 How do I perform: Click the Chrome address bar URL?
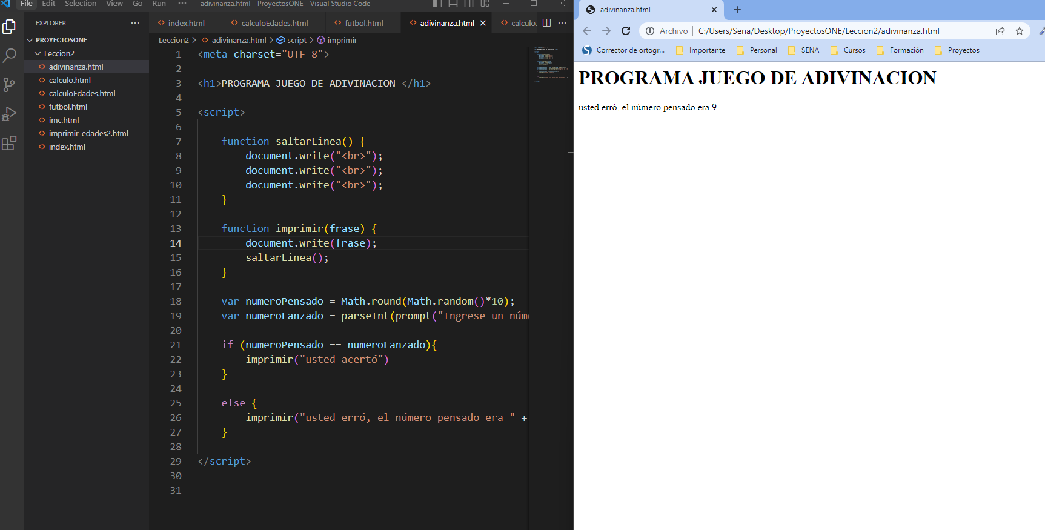818,31
